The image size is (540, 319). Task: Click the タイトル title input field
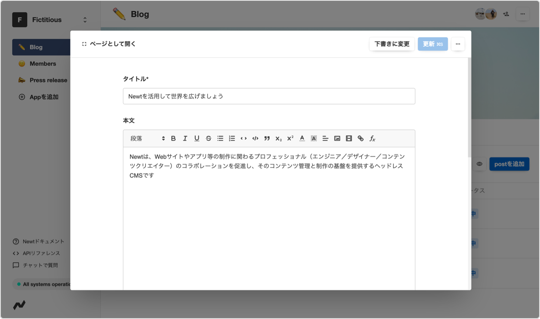click(x=269, y=96)
